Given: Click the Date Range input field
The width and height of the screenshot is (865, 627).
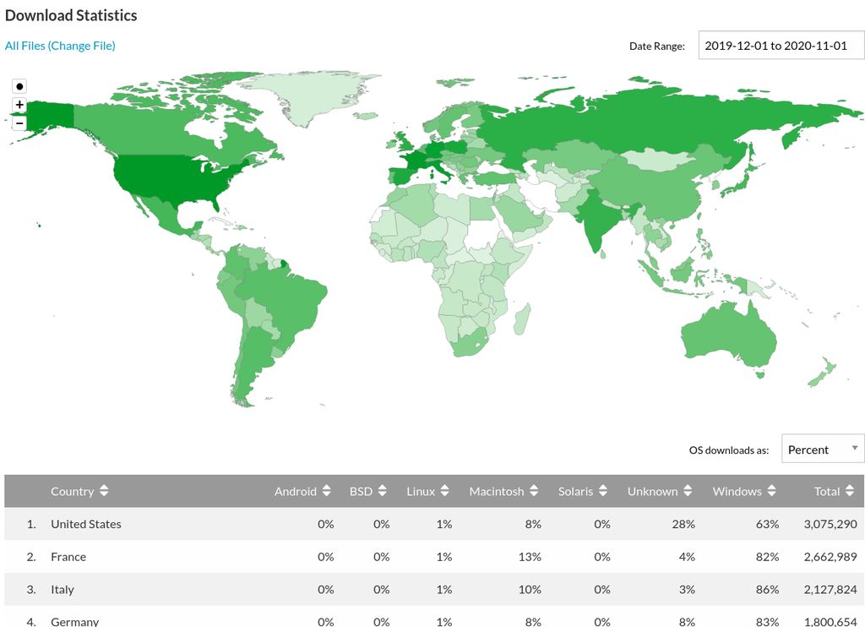Looking at the screenshot, I should click(x=781, y=46).
